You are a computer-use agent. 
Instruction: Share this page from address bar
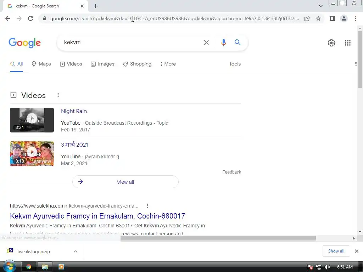307,18
